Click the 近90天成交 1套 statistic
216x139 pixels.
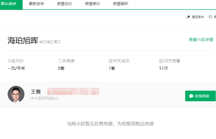[112, 68]
